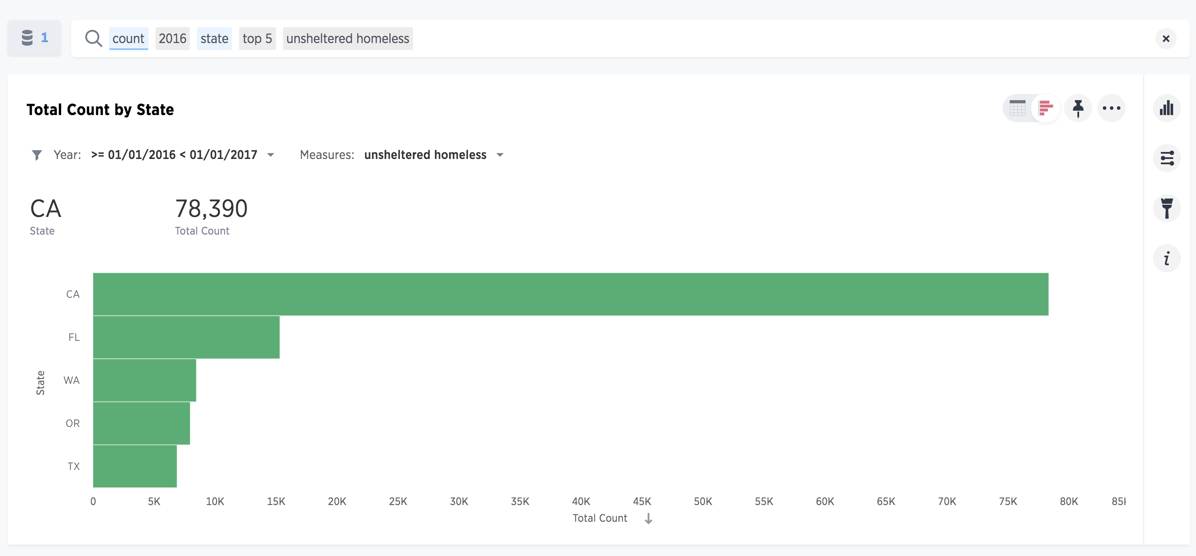
Task: Click the 'unsheltered homeless' measures value
Action: coord(425,155)
